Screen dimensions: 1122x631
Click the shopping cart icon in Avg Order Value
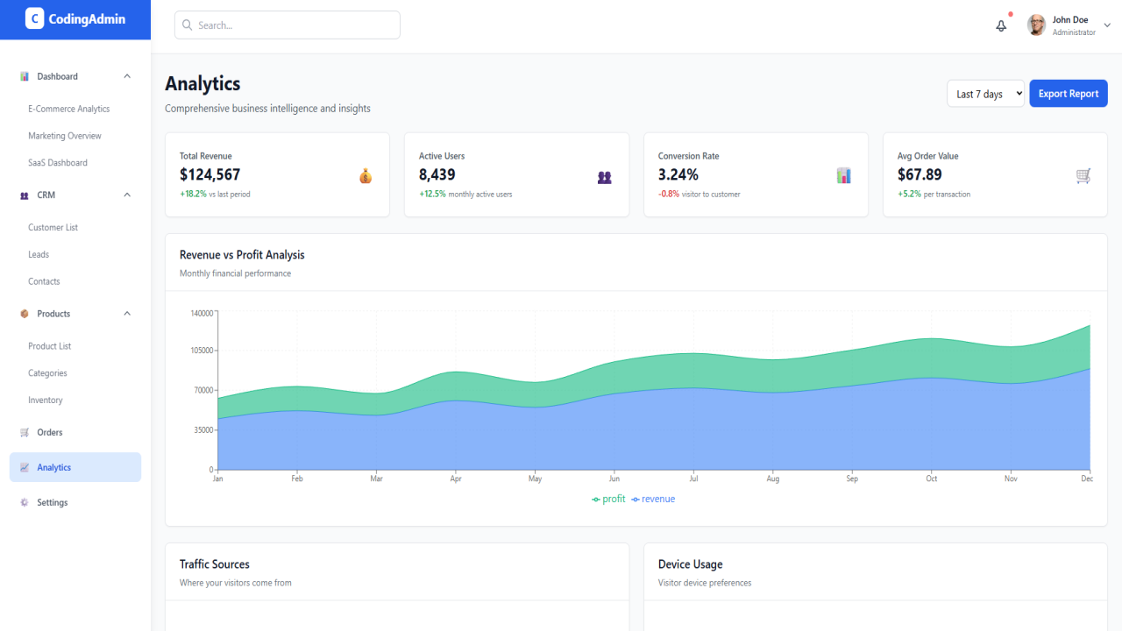coord(1083,175)
